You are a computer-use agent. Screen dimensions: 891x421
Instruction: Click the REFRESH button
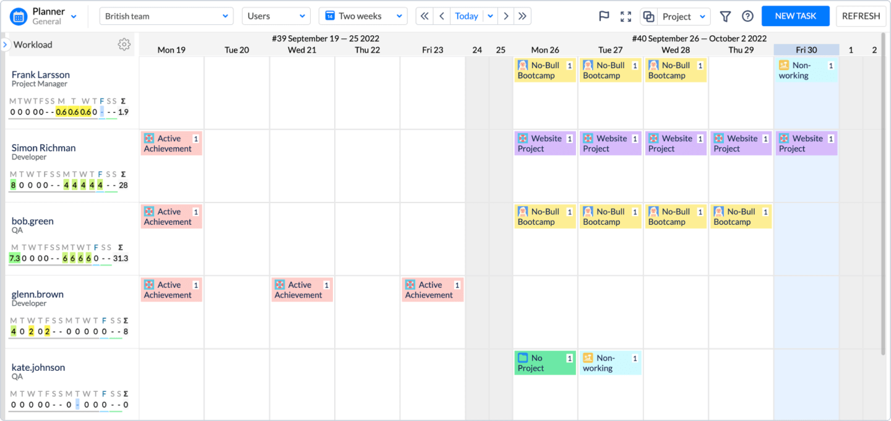point(861,16)
